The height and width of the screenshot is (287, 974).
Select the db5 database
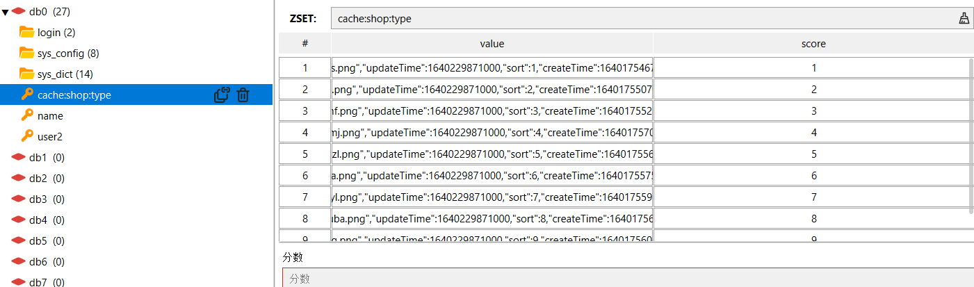46,241
